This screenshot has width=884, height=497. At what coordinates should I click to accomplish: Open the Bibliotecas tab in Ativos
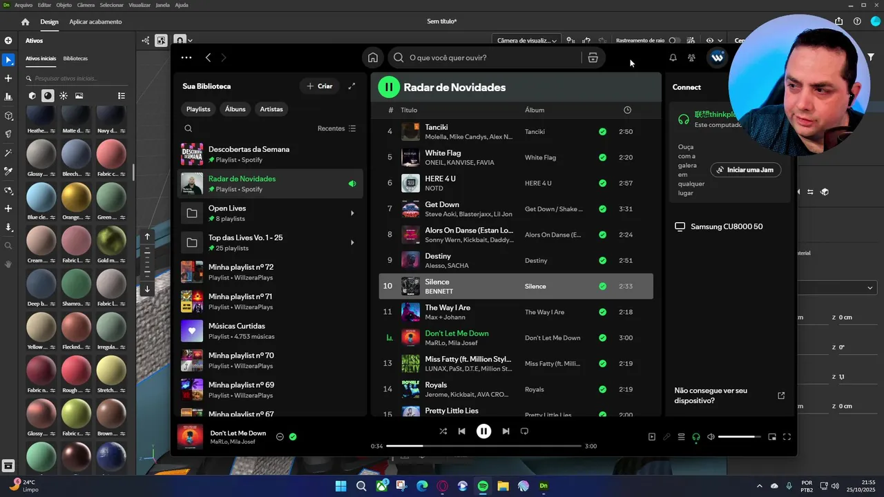(75, 59)
